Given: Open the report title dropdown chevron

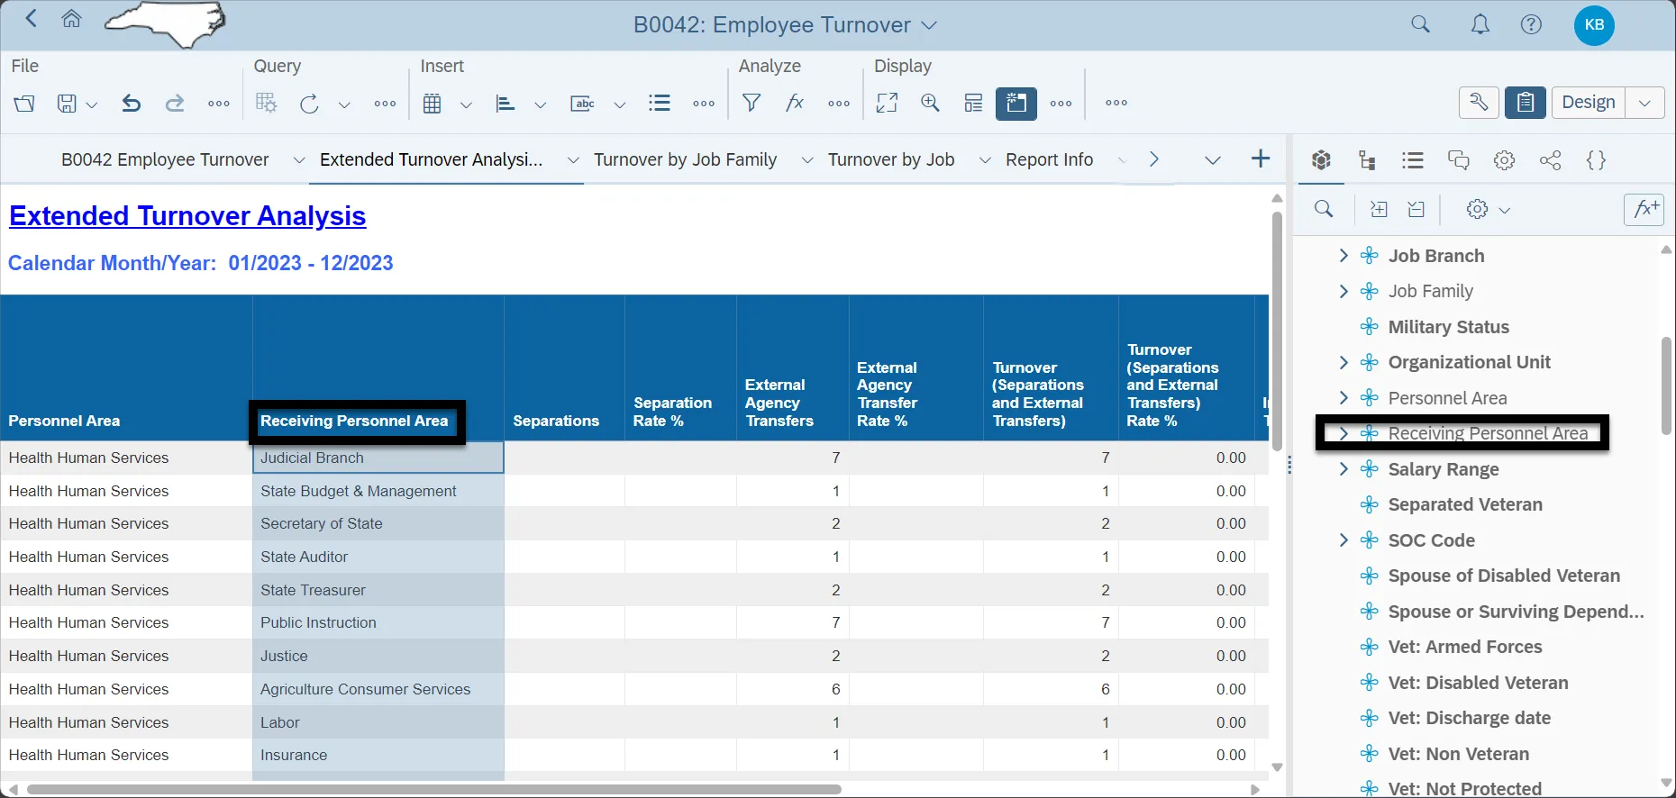Looking at the screenshot, I should tap(929, 25).
